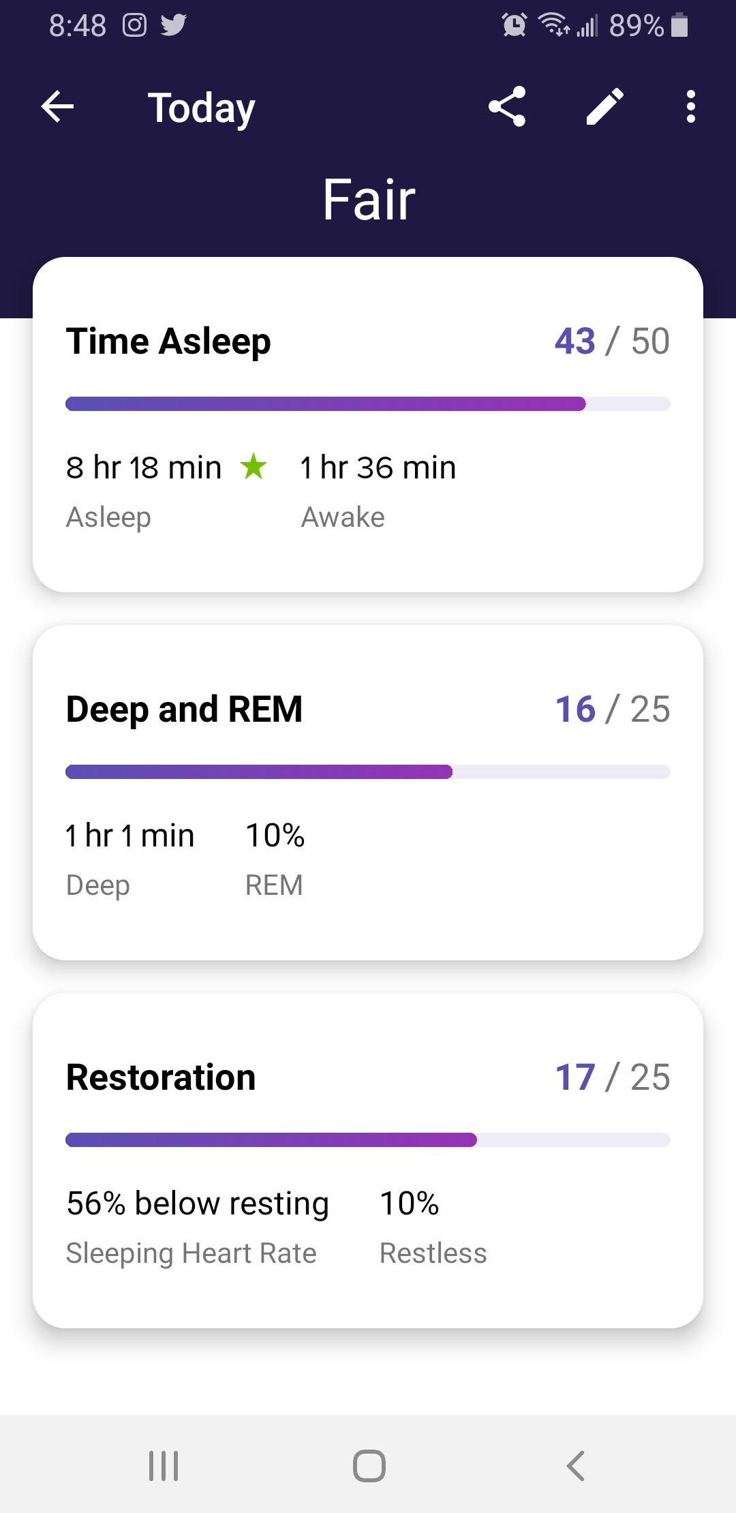Tap the 1 hr 36 min awake value

[378, 468]
